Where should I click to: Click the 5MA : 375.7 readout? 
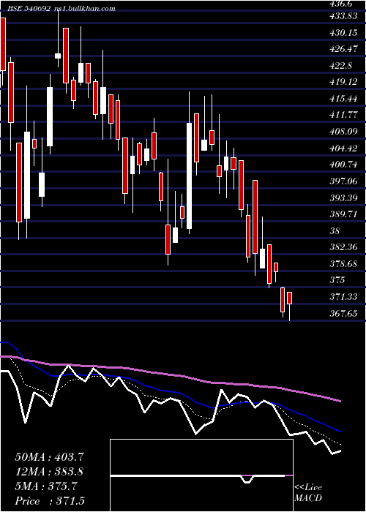pos(46,486)
